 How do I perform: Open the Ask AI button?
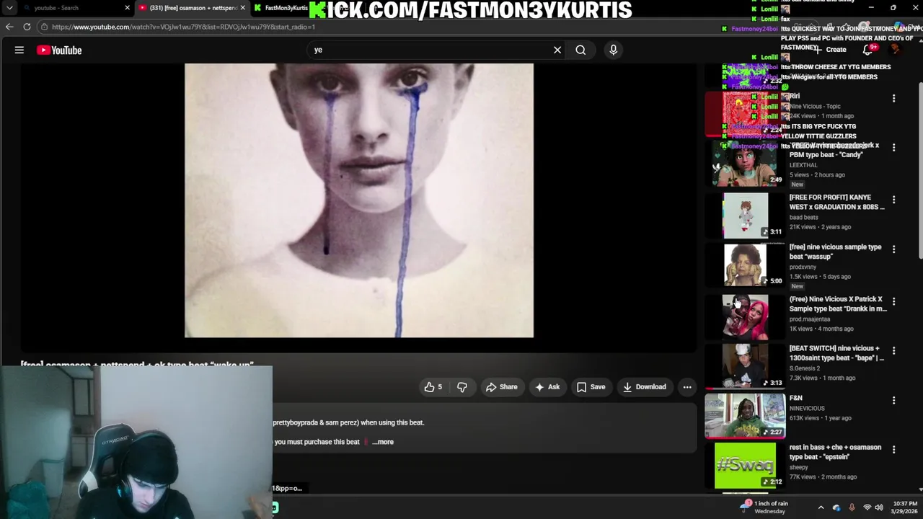tap(547, 387)
